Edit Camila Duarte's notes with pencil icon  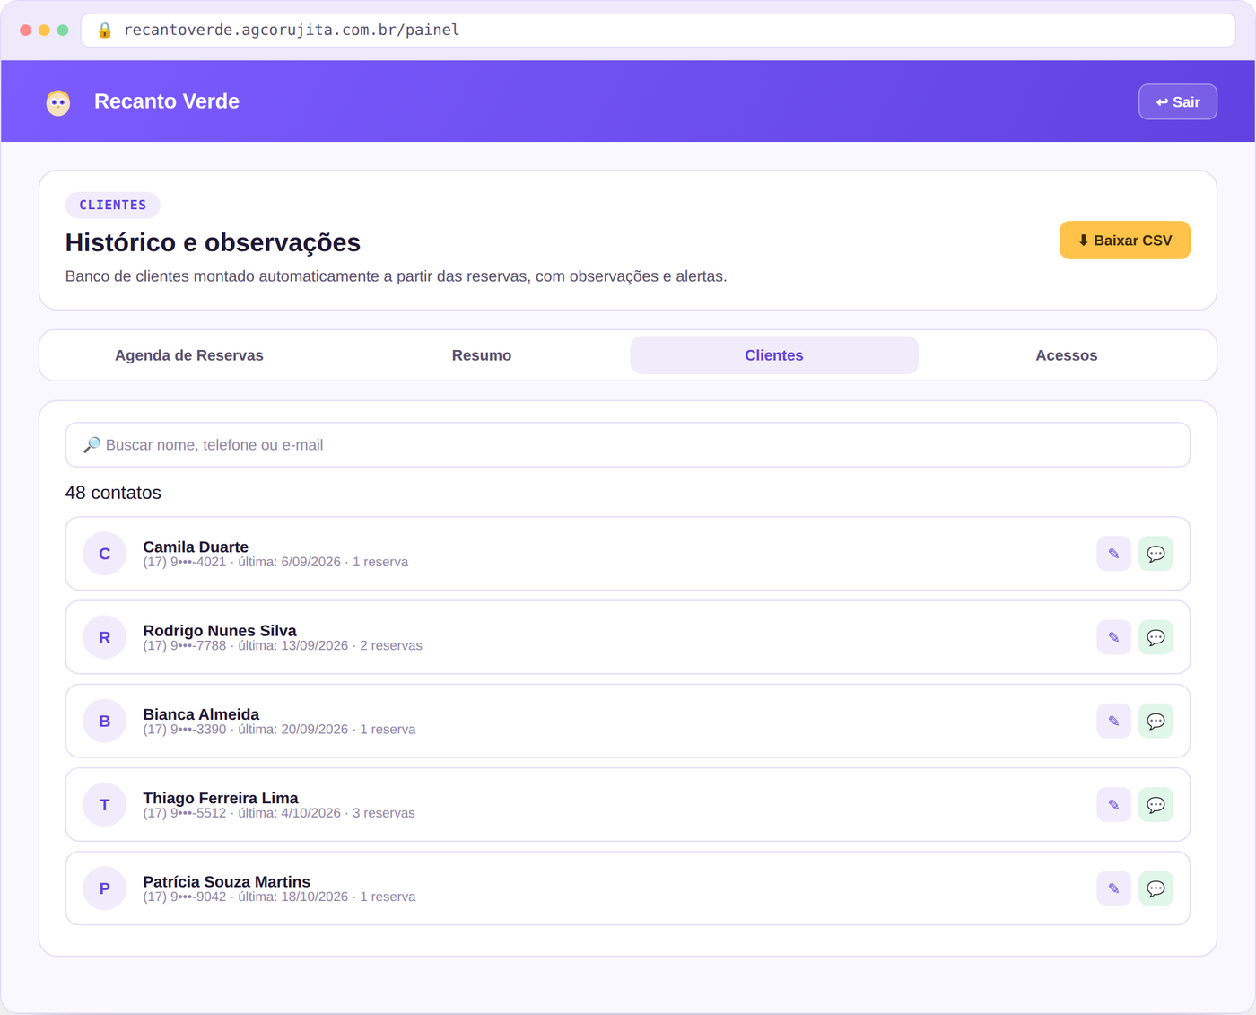(1113, 554)
